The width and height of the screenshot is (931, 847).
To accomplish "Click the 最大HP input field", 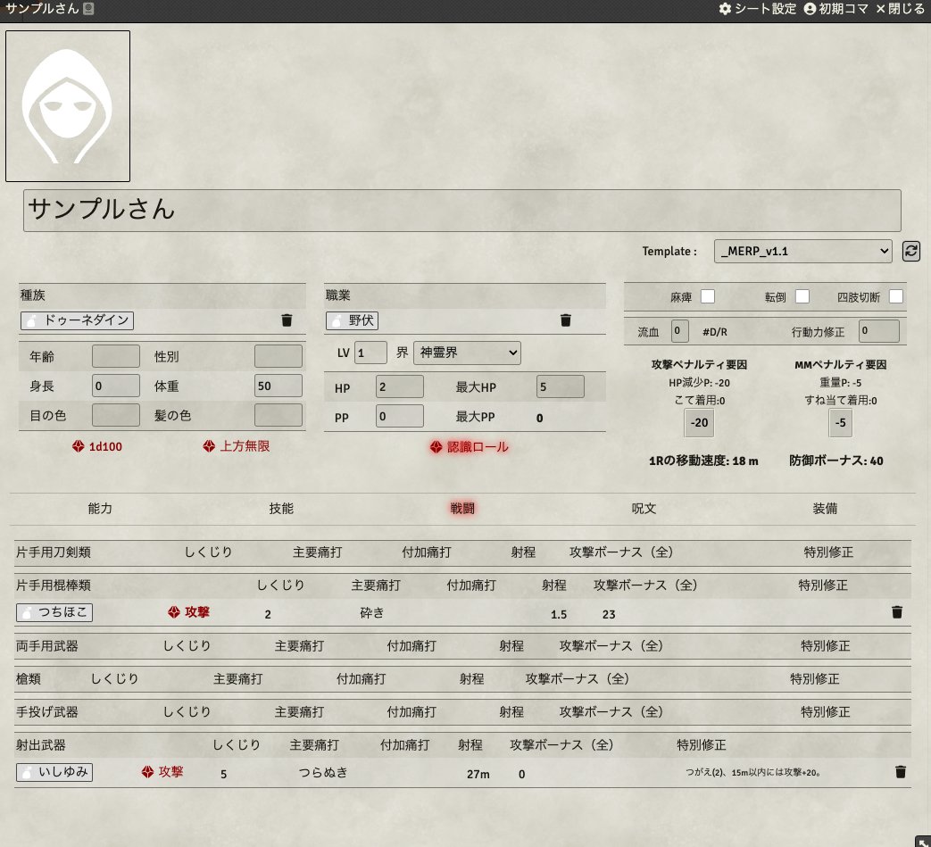I will click(560, 387).
